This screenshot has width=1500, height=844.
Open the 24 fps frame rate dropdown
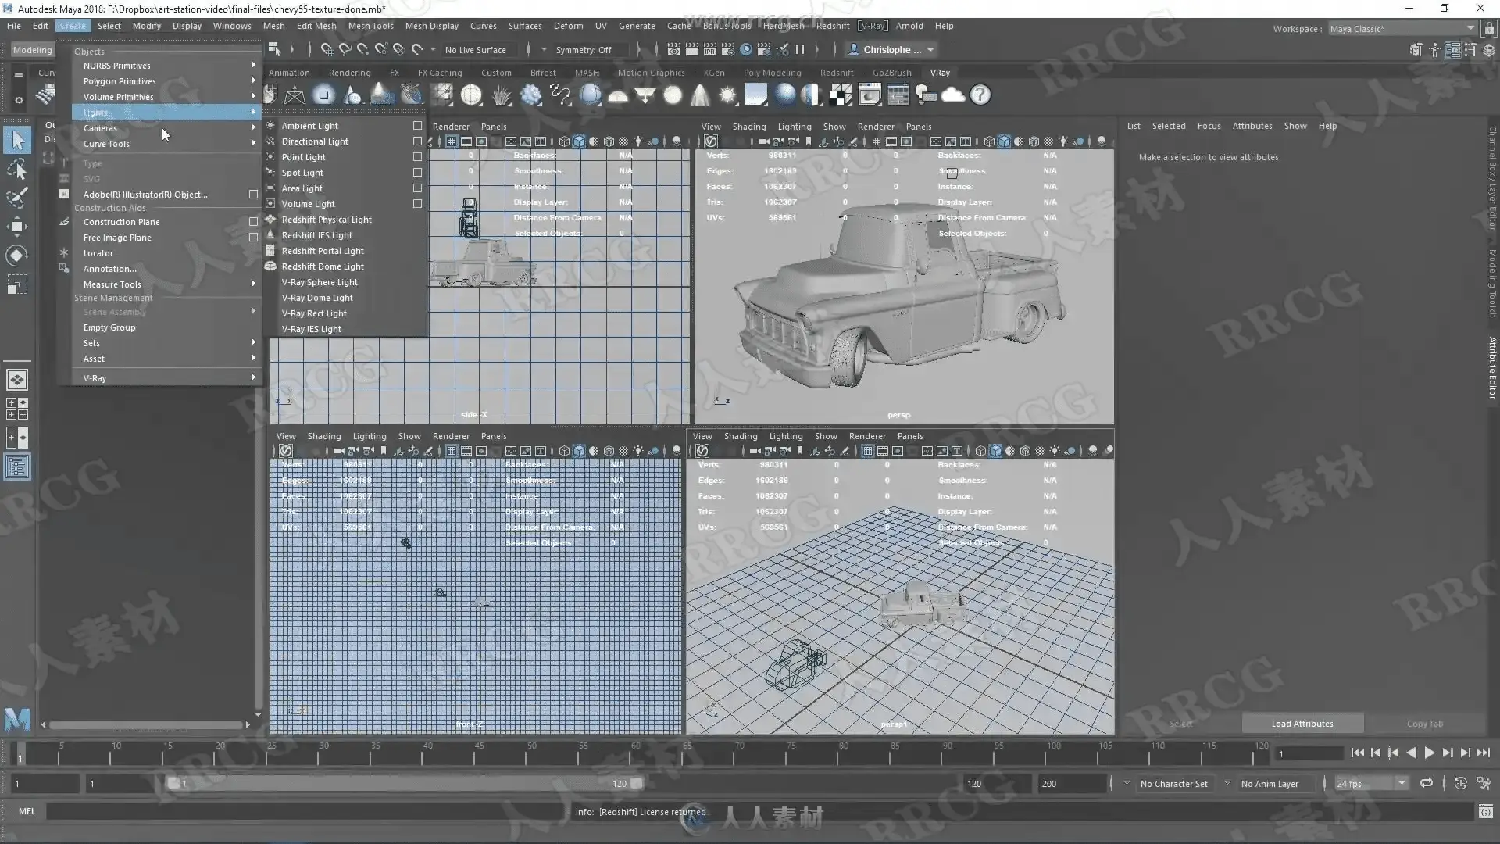[1372, 783]
